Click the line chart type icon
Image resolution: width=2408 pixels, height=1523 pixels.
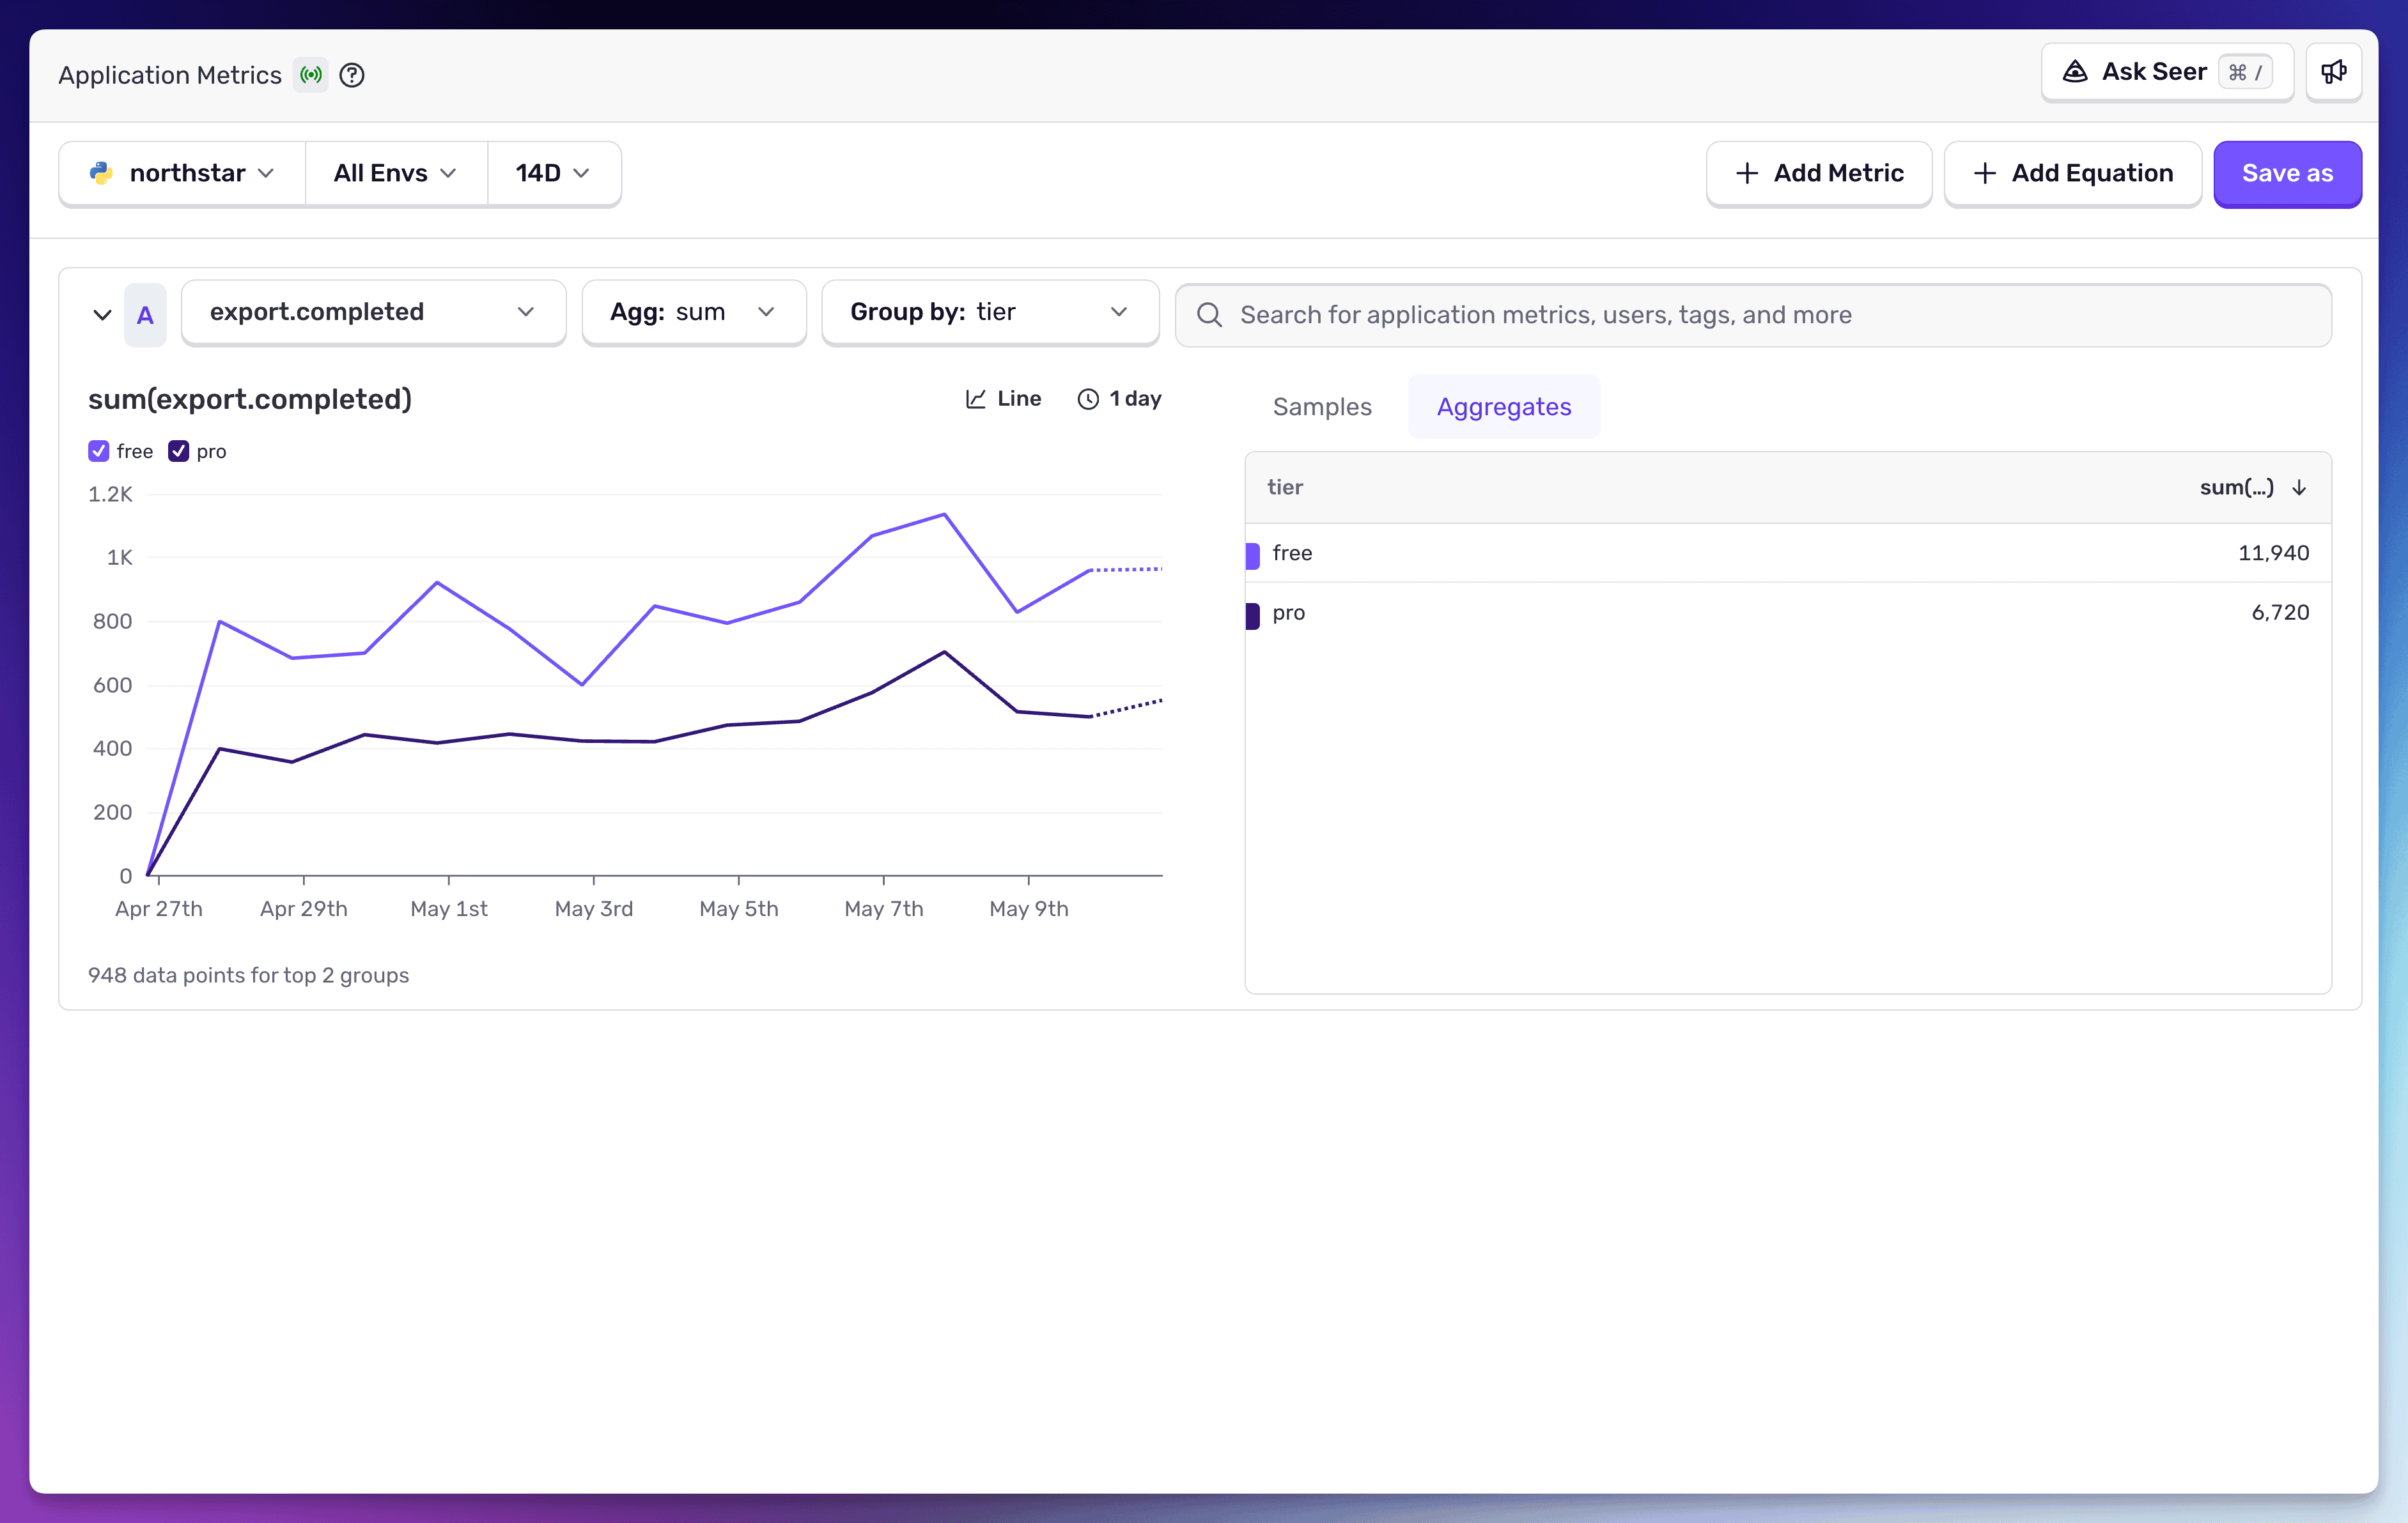(x=975, y=399)
